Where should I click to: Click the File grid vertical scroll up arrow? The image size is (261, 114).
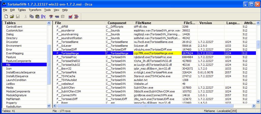(x=258, y=23)
